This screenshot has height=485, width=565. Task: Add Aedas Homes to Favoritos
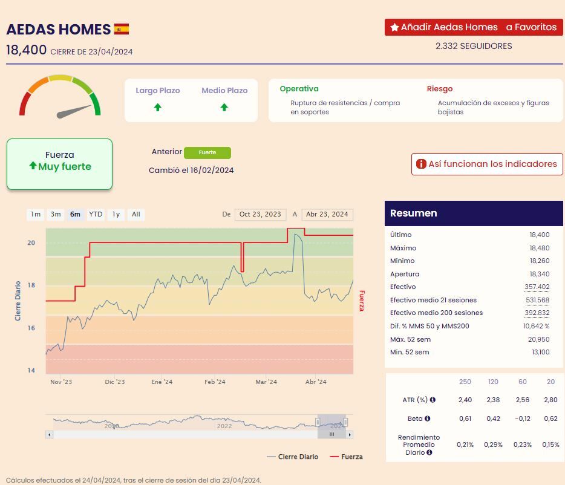click(x=474, y=27)
